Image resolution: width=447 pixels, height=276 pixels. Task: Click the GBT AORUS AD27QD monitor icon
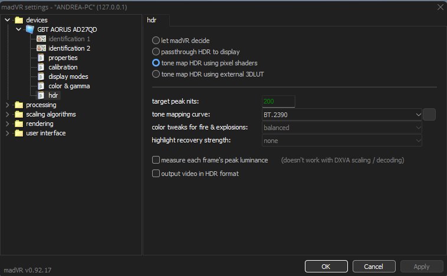tap(30, 29)
